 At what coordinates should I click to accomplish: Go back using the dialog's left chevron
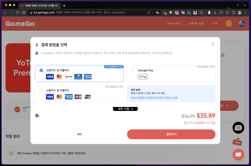tap(37, 45)
